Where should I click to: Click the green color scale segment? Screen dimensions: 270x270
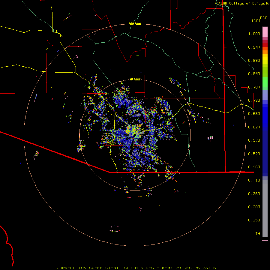pos(265,82)
